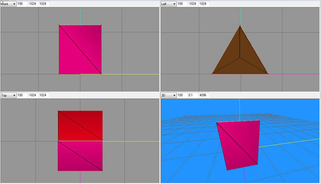This screenshot has height=184, width=321.
Task: Click the pink lower square in Top viewport
Action: point(80,156)
